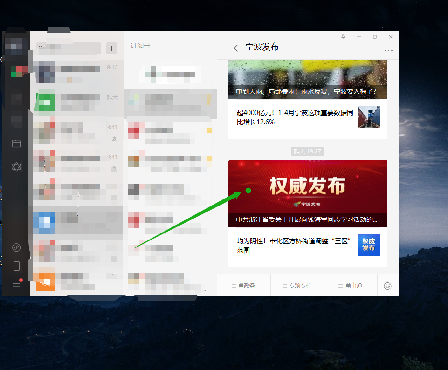Click the shipping container article thumbnail
The width and height of the screenshot is (448, 370).
click(x=369, y=117)
